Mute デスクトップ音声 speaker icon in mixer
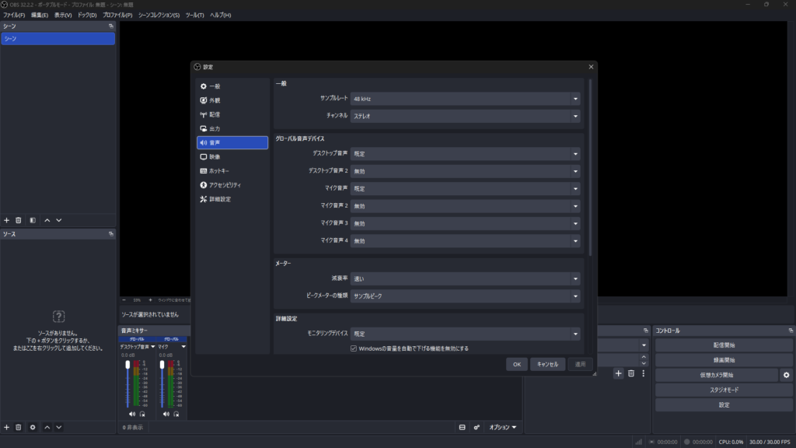796x448 pixels. [x=132, y=414]
